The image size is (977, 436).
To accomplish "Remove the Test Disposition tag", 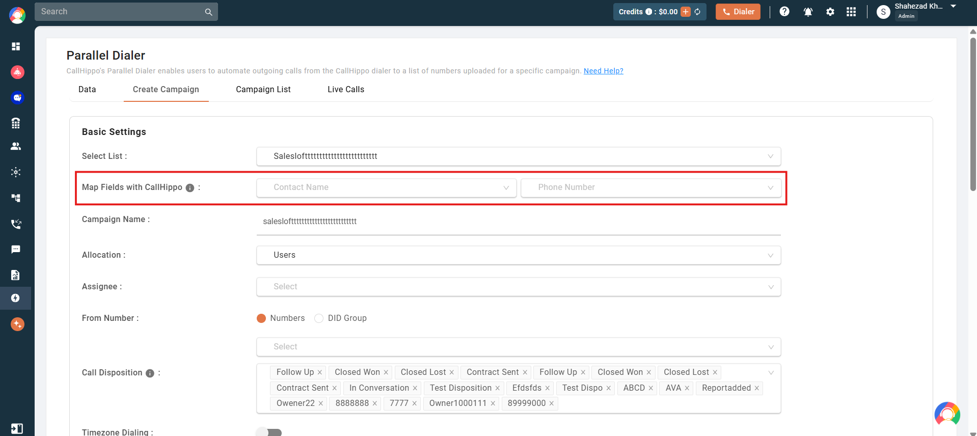I will [497, 389].
